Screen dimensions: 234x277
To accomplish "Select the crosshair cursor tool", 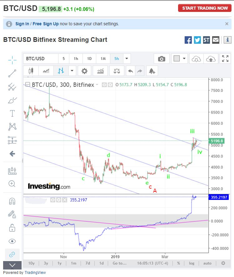I will 12,60.
